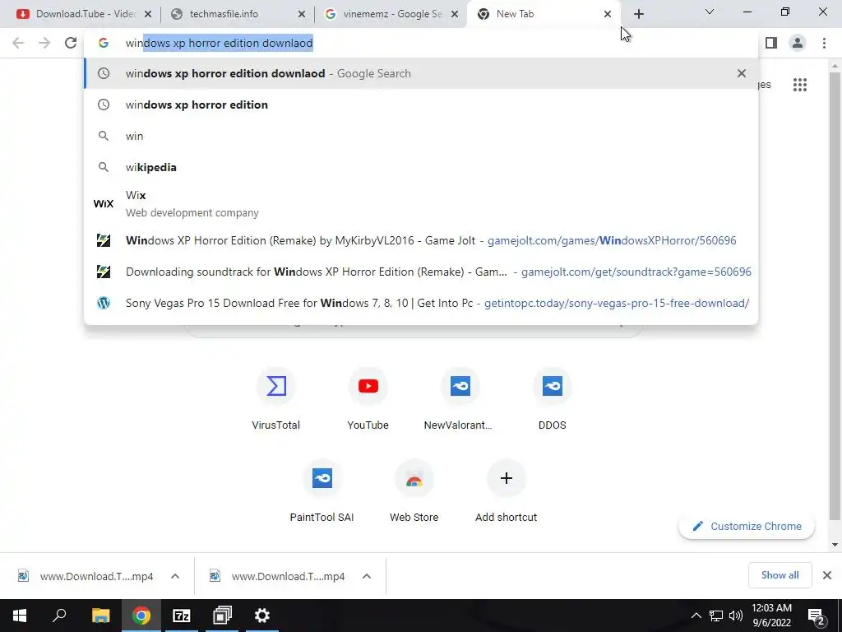Open the DDOS shortcut
842x632 pixels.
tap(552, 399)
